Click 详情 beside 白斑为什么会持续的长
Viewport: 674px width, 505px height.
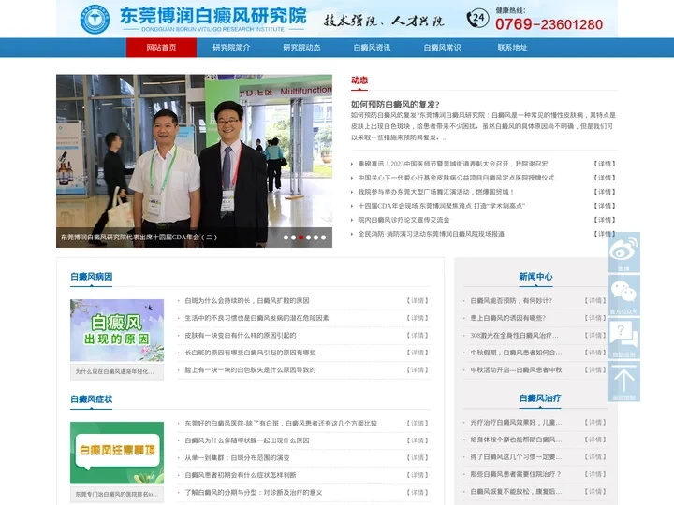pos(418,300)
